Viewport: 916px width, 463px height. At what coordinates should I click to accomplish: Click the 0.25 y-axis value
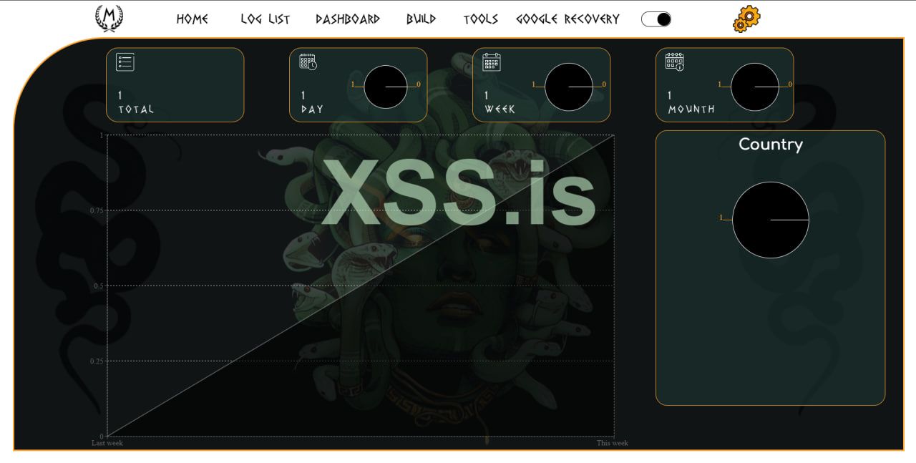97,361
